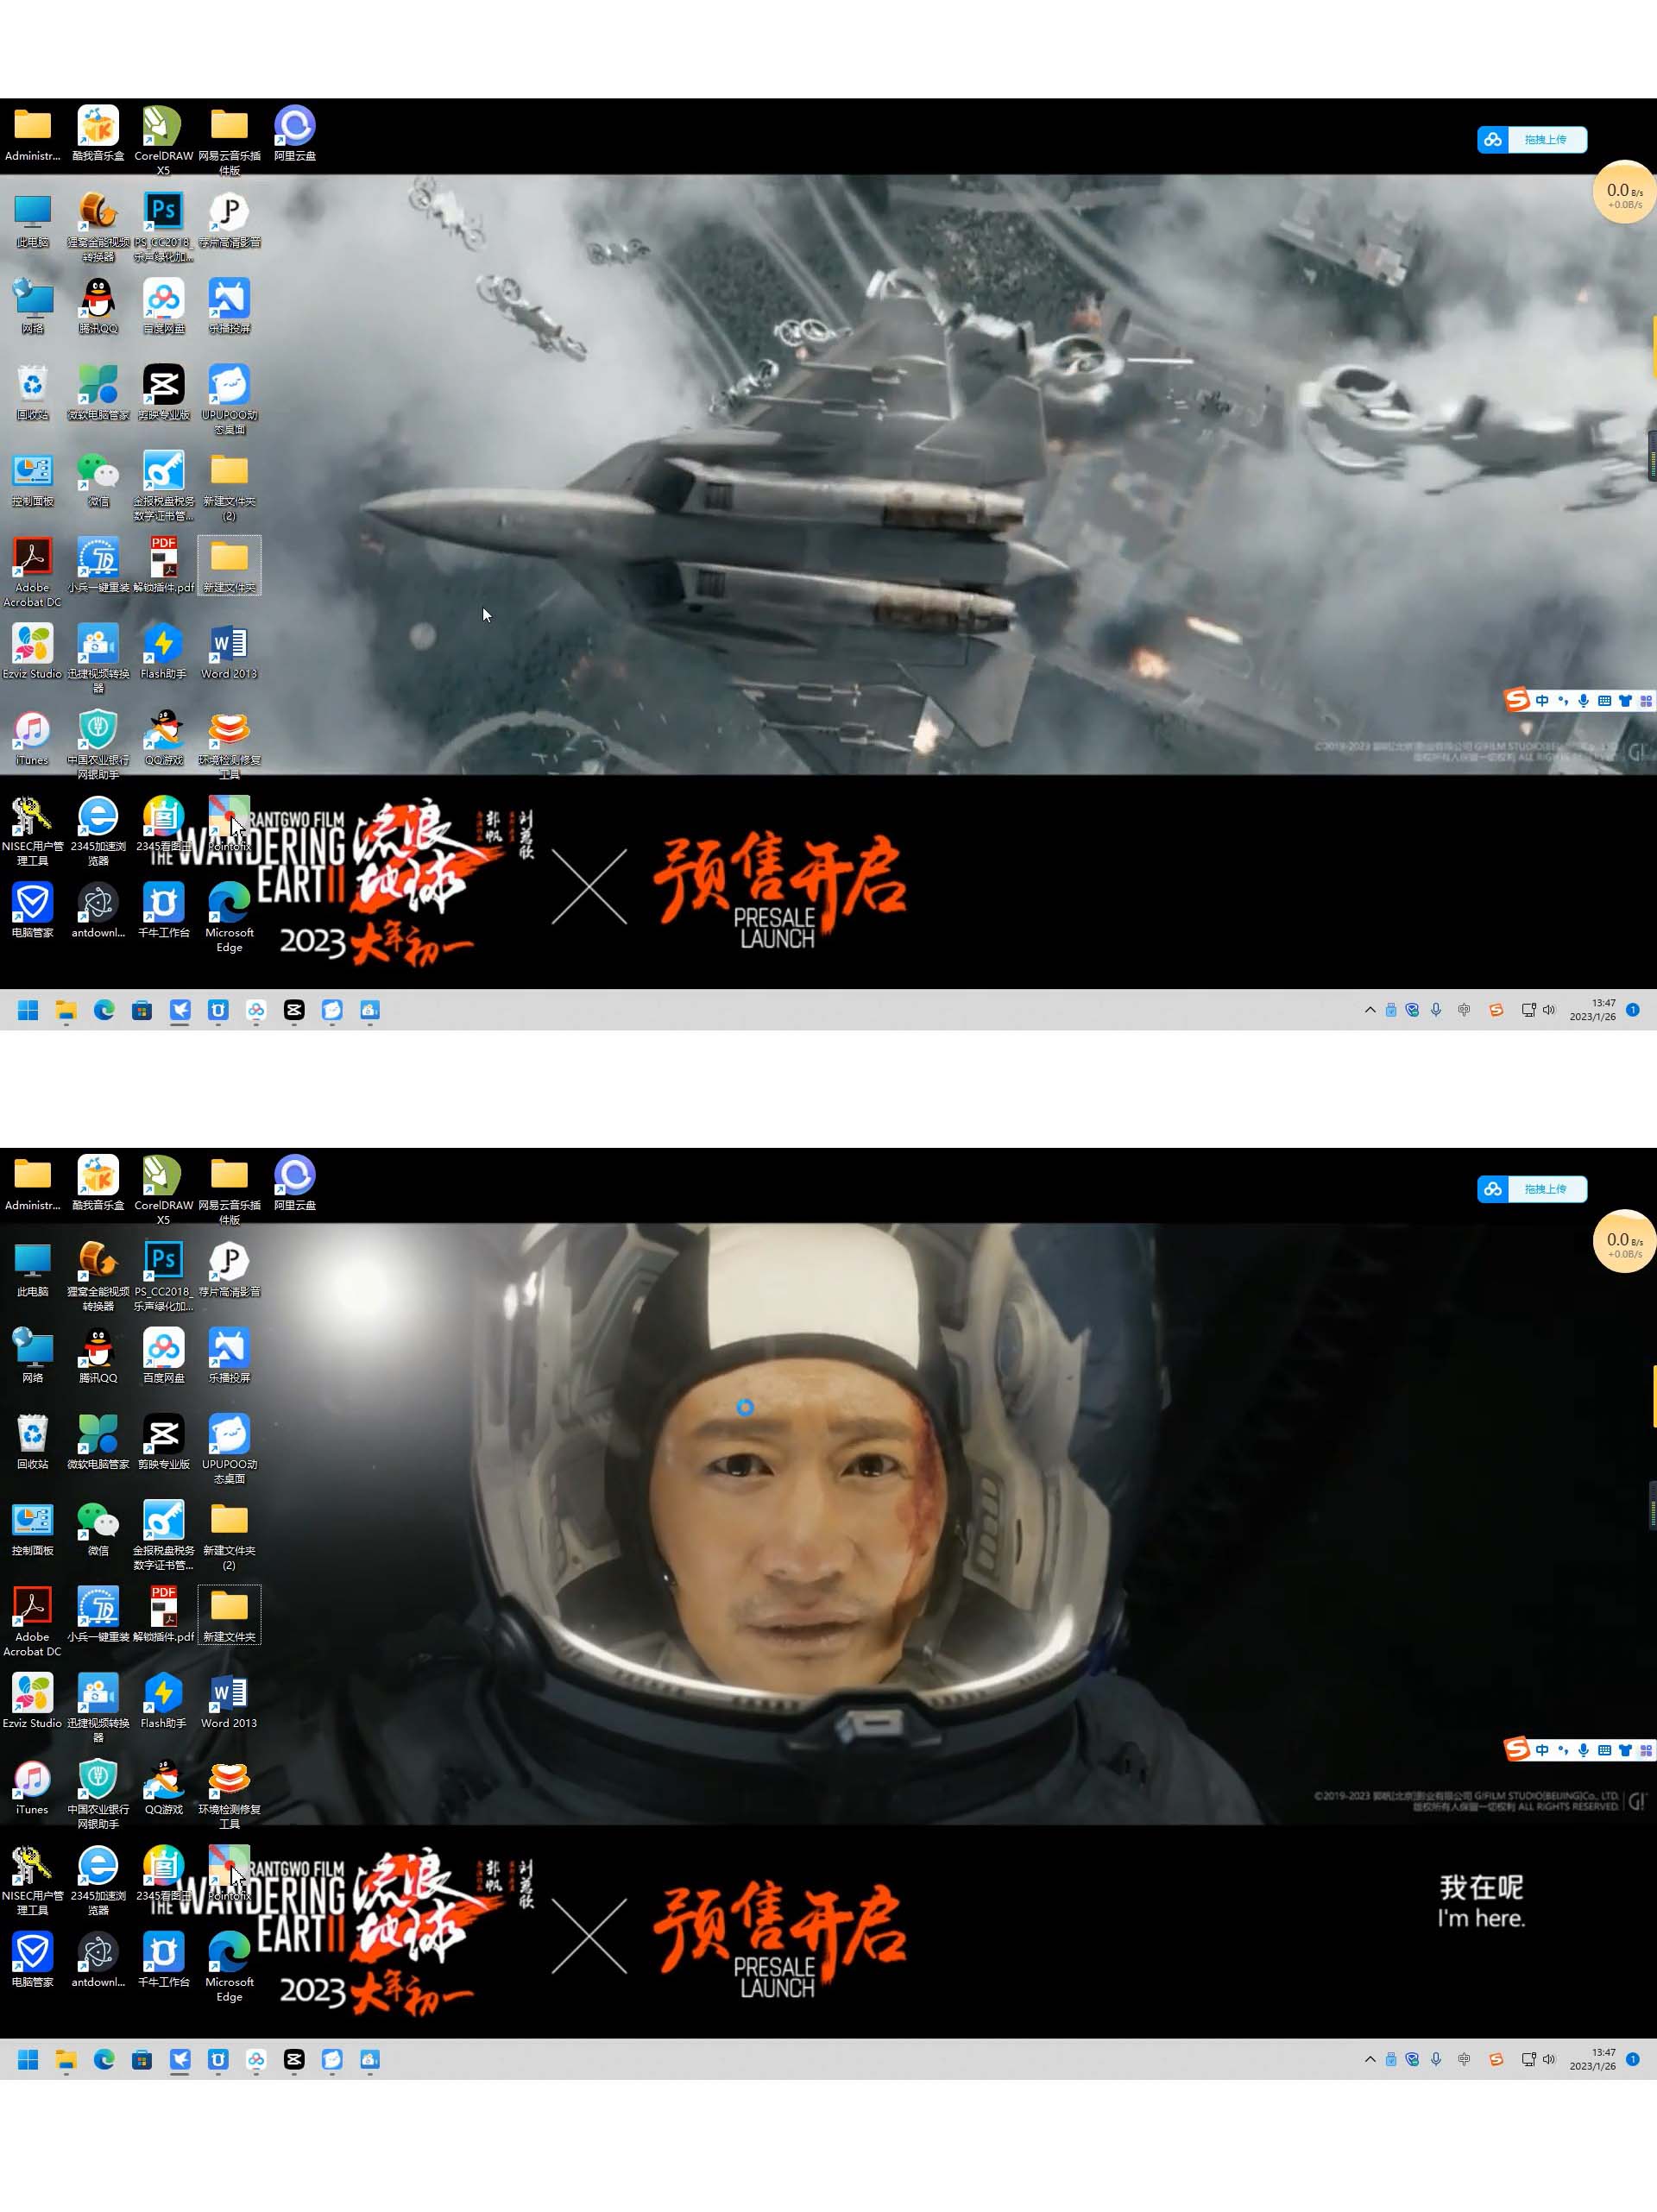This screenshot has height=2212, width=1657.
Task: Expand hidden tray icons chevron, upper taskbar
Action: click(1370, 1010)
